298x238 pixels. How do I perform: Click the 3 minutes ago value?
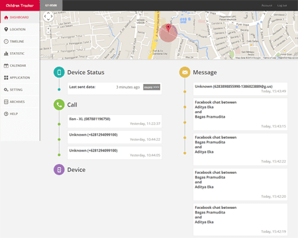tap(128, 87)
